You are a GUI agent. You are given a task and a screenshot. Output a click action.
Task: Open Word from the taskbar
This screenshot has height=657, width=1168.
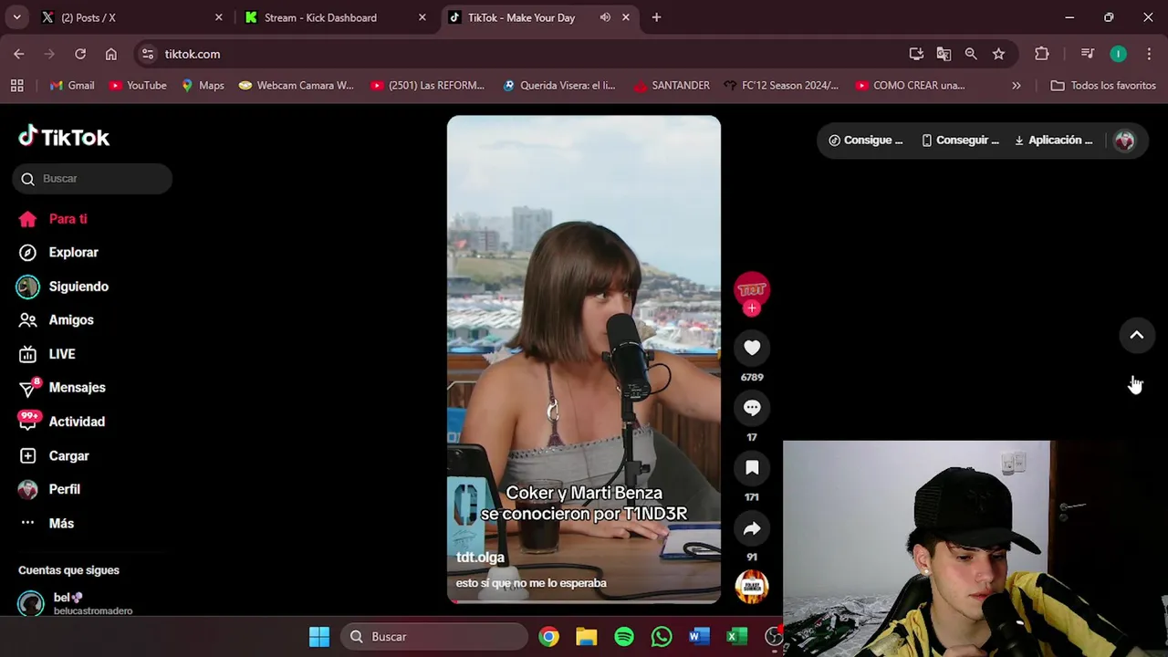click(x=700, y=637)
